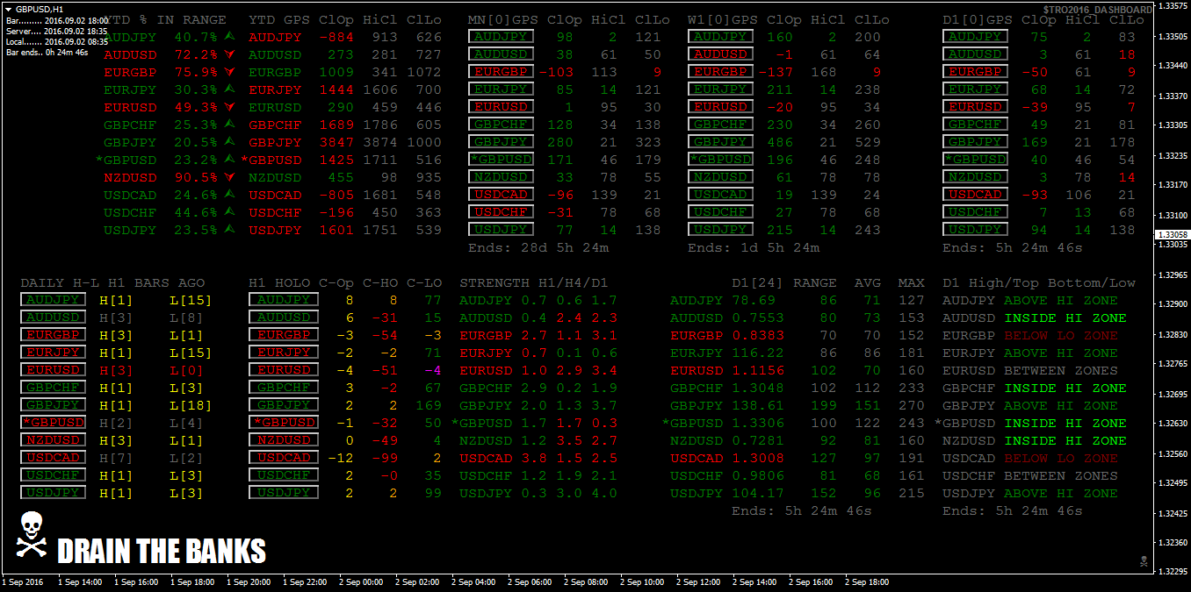Click 'Ends: 28d 5h 24m' under MN column
Image resolution: width=1191 pixels, height=592 pixels.
pos(538,247)
